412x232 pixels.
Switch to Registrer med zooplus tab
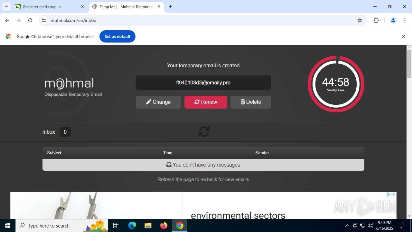point(50,6)
